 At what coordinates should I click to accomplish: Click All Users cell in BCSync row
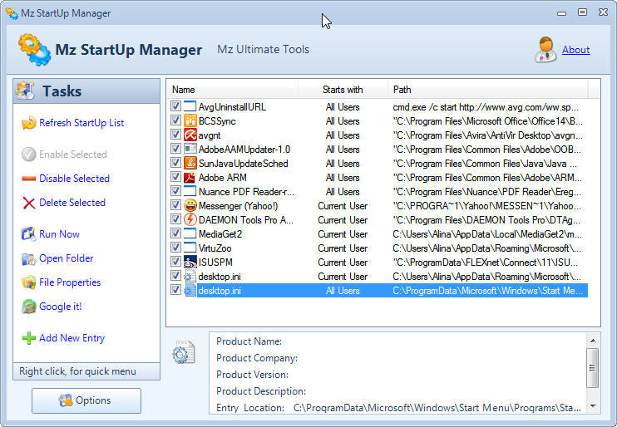pyautogui.click(x=343, y=121)
